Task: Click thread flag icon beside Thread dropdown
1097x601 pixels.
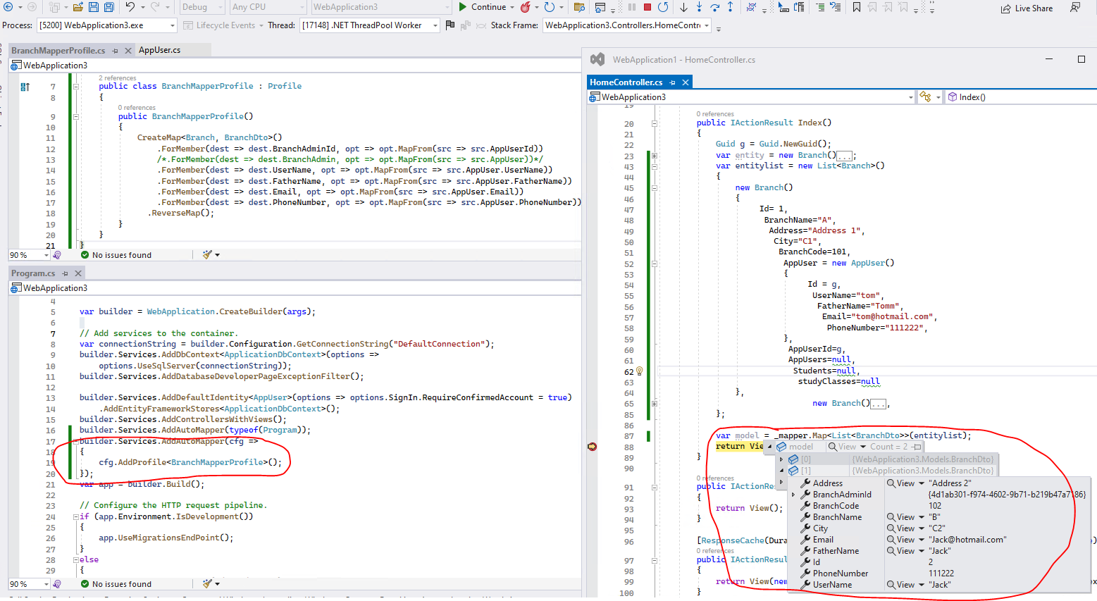Action: (450, 25)
